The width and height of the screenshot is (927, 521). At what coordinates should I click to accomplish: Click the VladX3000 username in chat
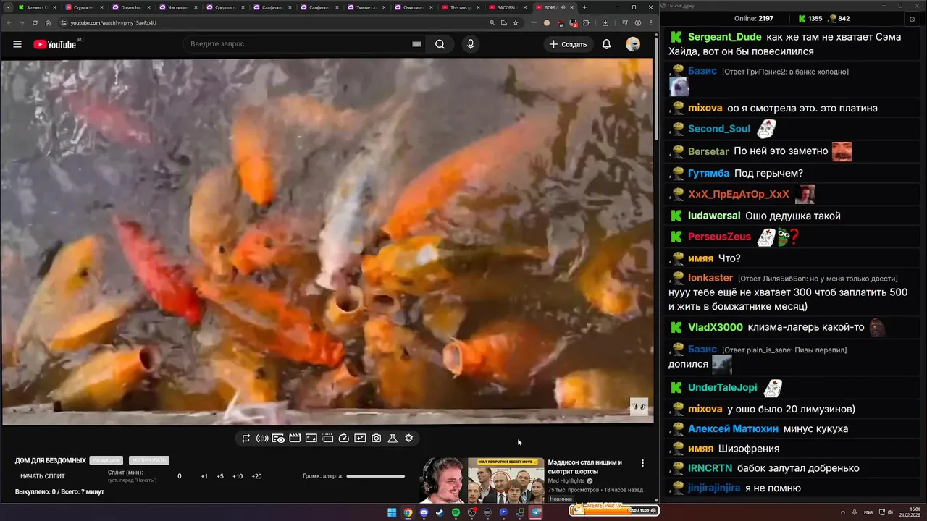[716, 327]
